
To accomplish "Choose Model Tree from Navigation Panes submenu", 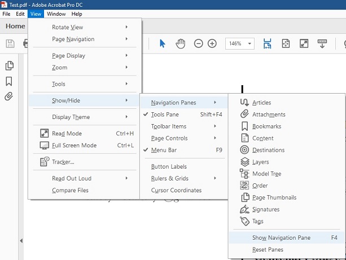I will [286, 174].
